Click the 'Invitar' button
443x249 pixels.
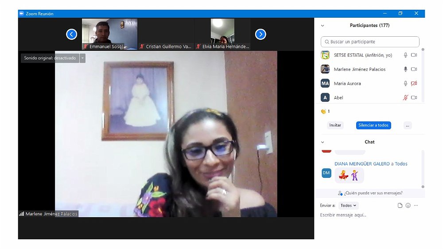pyautogui.click(x=335, y=125)
